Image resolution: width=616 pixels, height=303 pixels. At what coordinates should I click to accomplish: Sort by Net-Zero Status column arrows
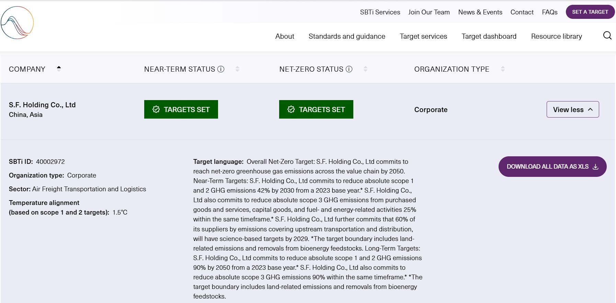[365, 69]
